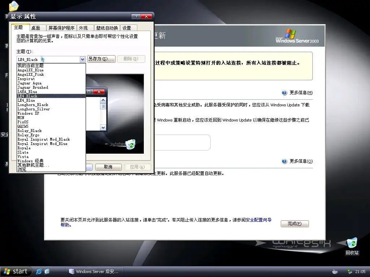This screenshot has height=277, width=370.
Task: Click the empty text box in security window
Action: click(x=182, y=142)
